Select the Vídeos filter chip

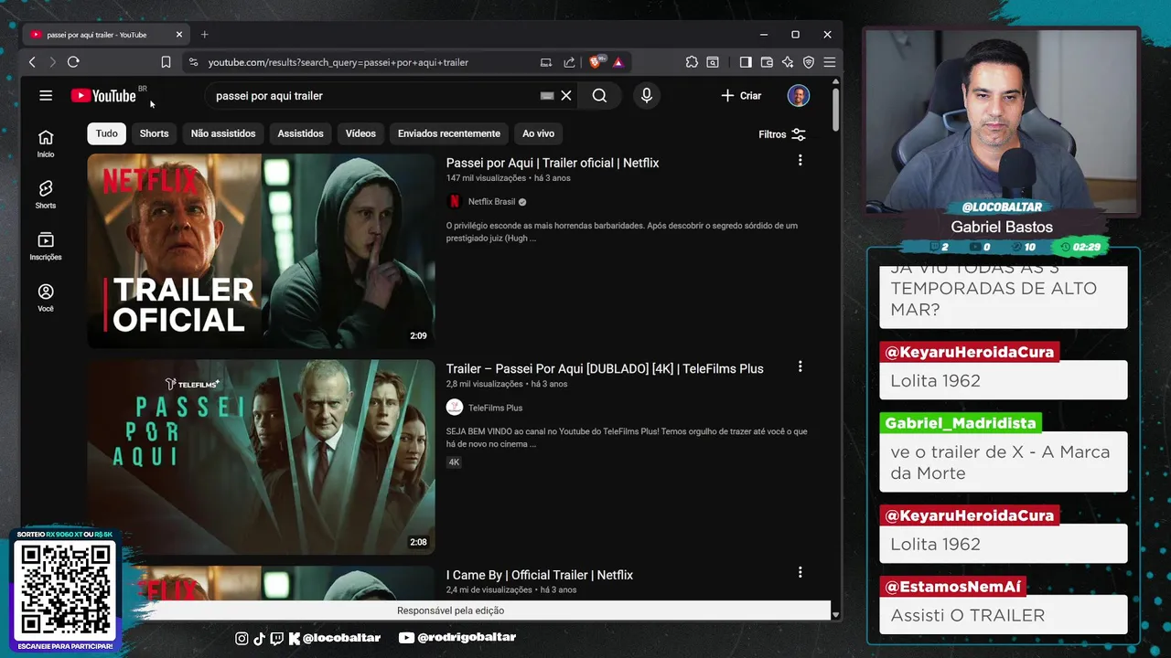pos(360,133)
